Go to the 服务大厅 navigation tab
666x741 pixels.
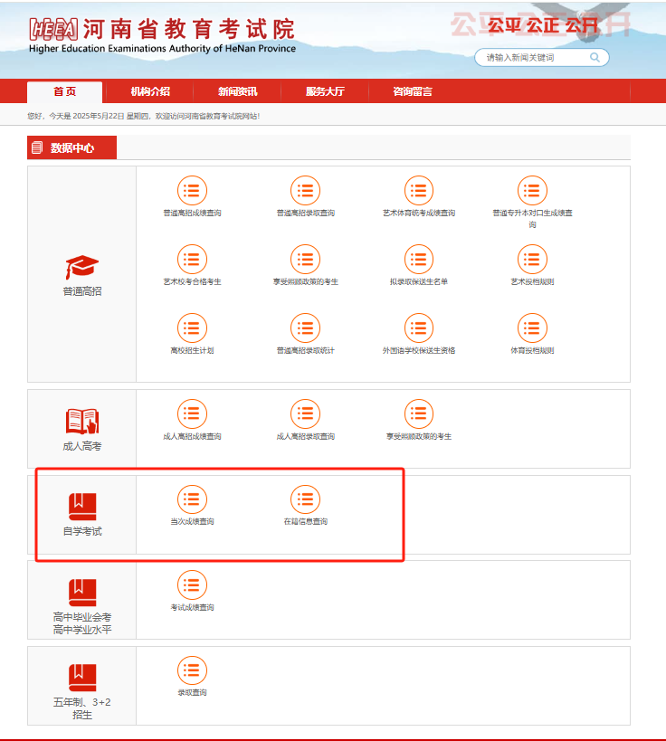coord(325,91)
